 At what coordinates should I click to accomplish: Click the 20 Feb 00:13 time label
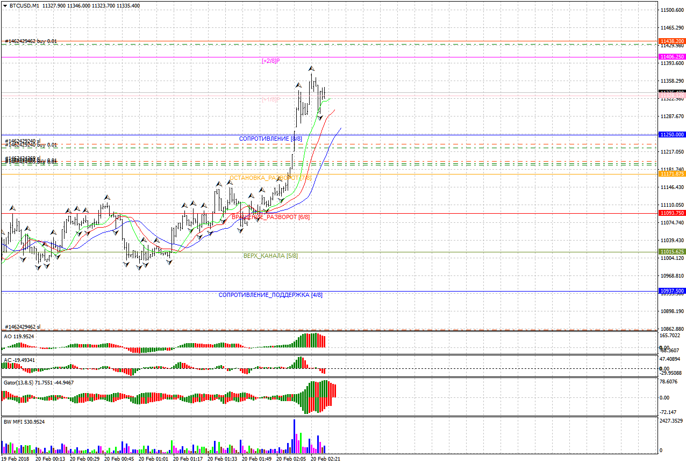(50, 459)
